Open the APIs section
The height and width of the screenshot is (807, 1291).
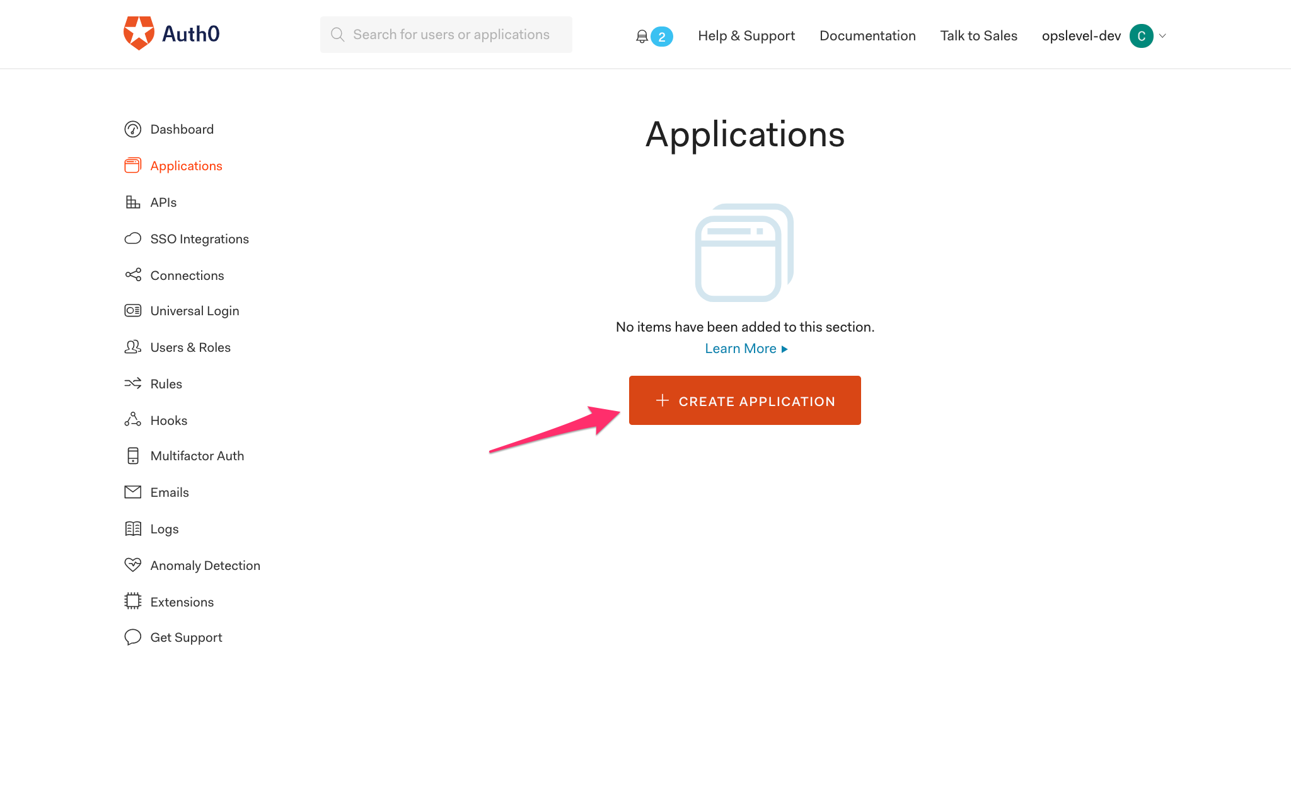click(x=163, y=202)
